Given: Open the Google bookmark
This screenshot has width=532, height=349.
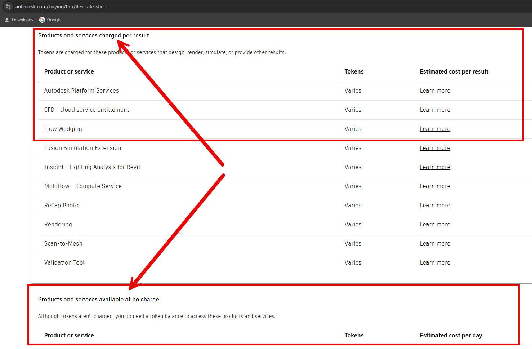Looking at the screenshot, I should [50, 20].
